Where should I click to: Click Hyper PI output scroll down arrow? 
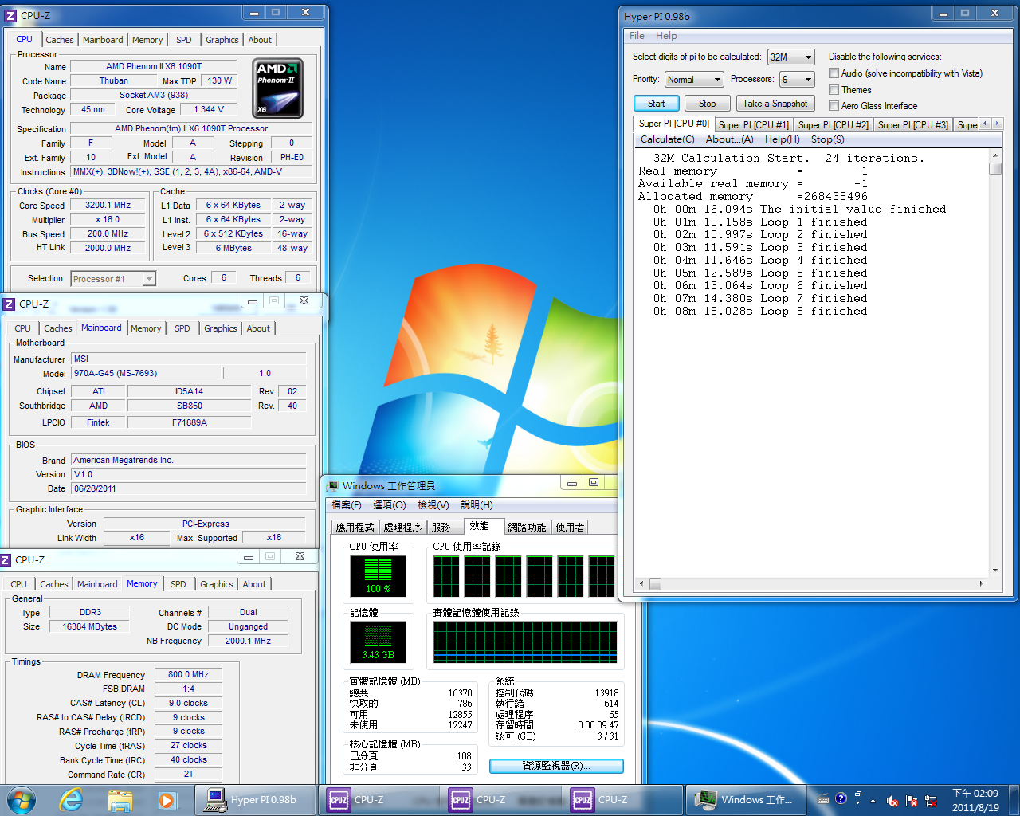[995, 571]
